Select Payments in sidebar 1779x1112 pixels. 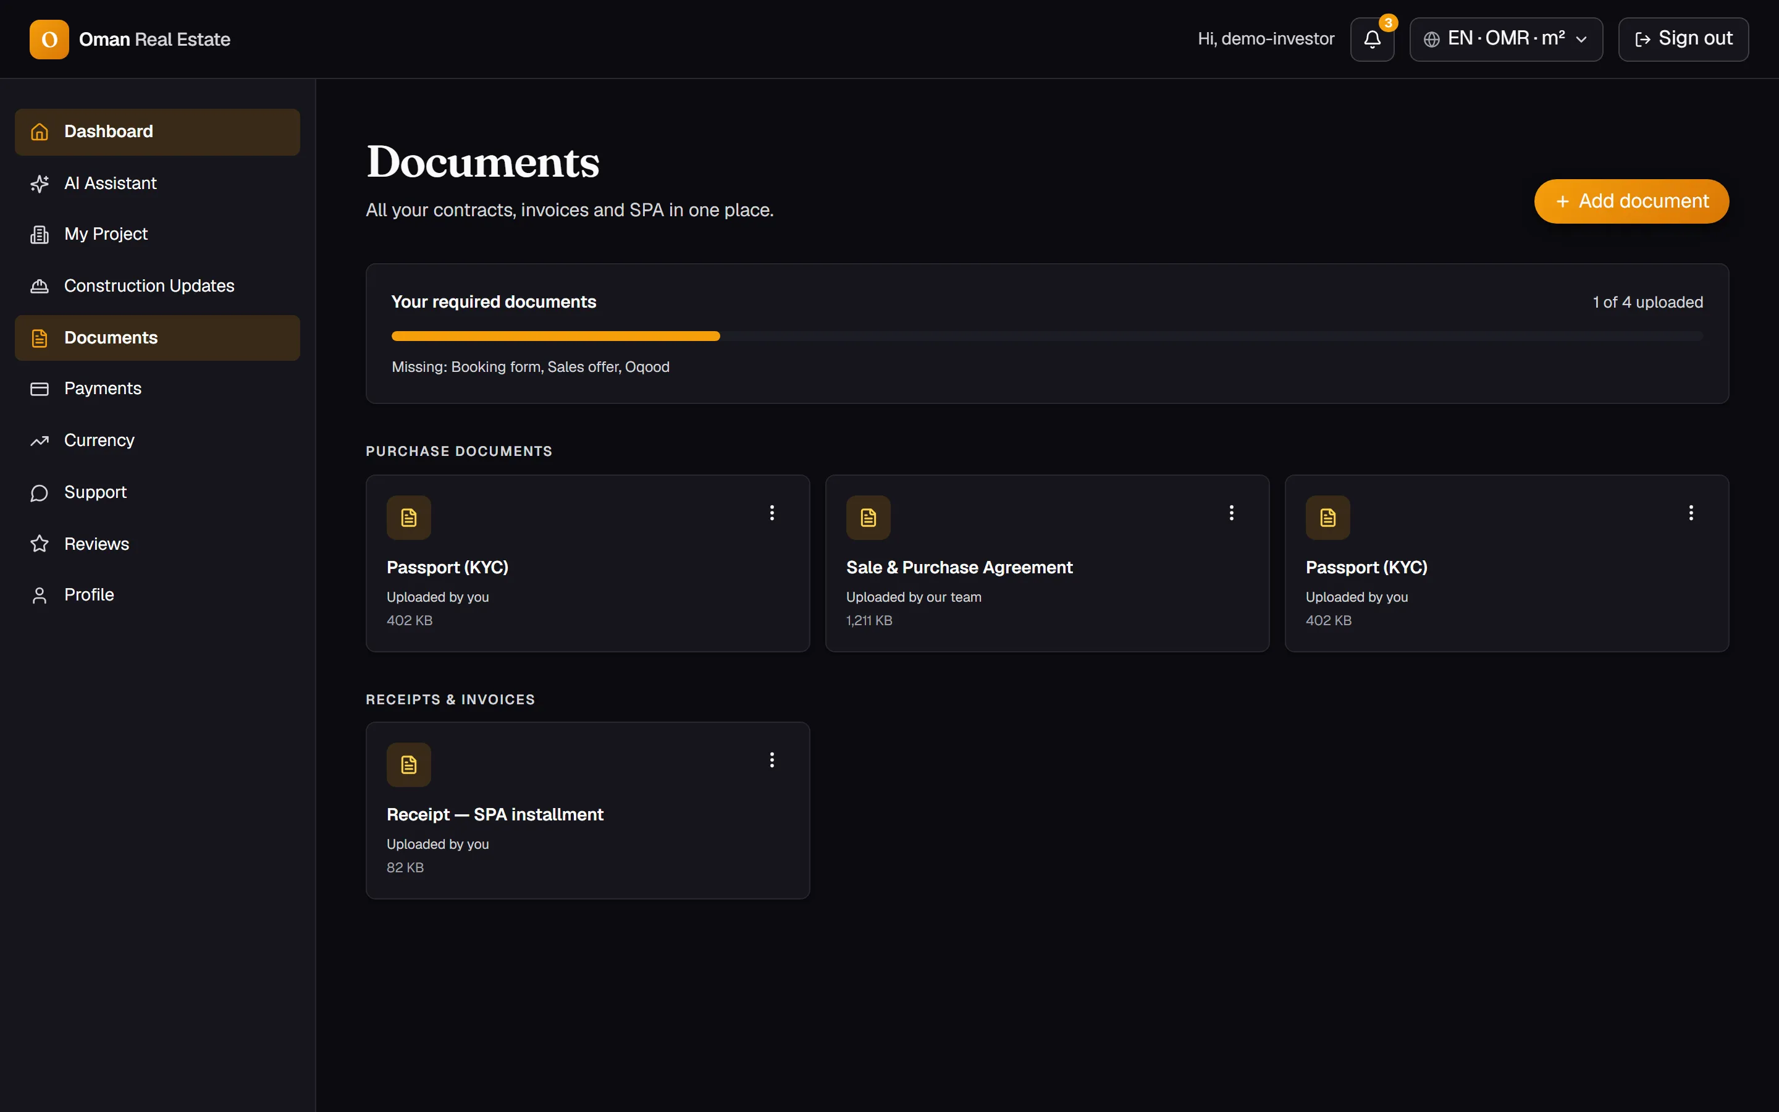pyautogui.click(x=158, y=389)
